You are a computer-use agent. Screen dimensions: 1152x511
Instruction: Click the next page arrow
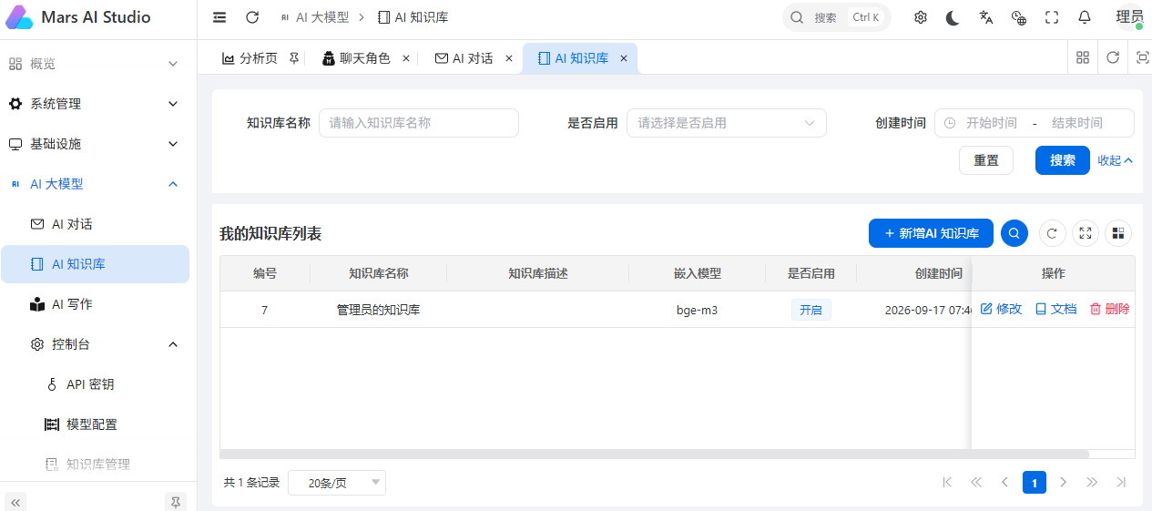(1063, 482)
